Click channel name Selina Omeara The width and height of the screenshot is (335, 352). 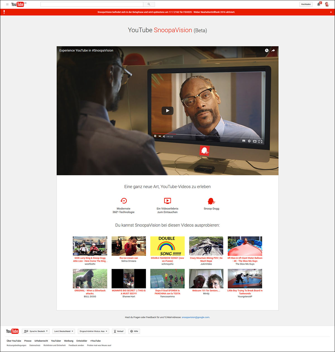pos(129,261)
